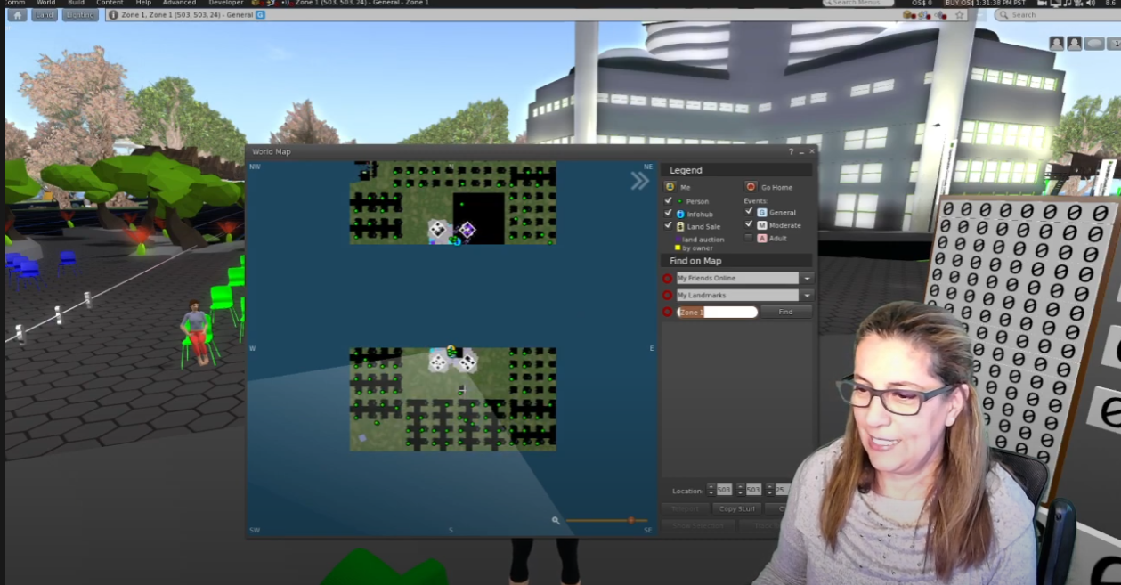This screenshot has width=1121, height=585.
Task: Click the World Map help question mark icon
Action: coord(791,152)
